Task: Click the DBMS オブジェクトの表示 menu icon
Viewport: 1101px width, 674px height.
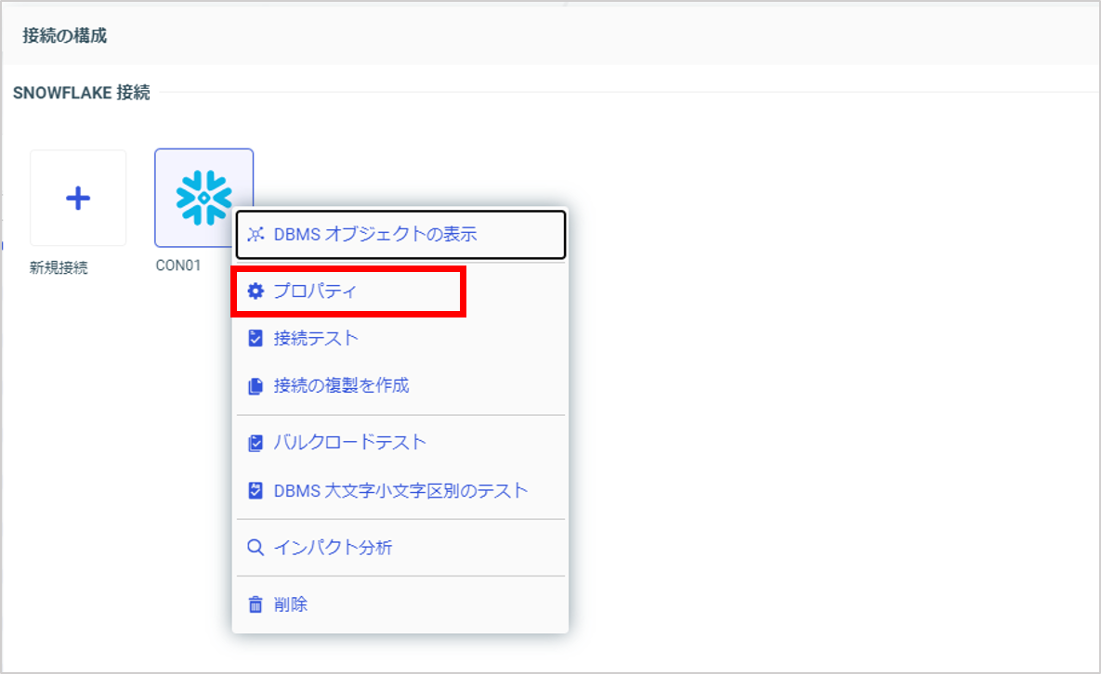Action: pyautogui.click(x=256, y=235)
